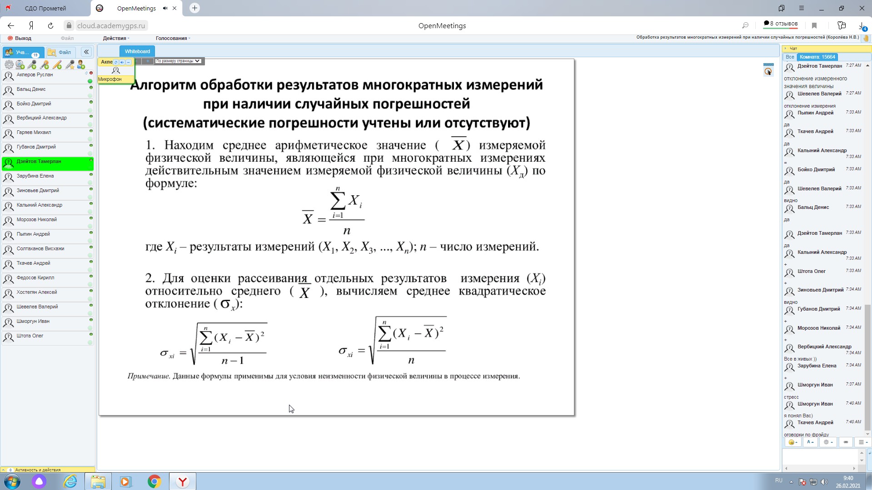872x490 pixels.
Task: Reload the page with refresh icon
Action: [x=50, y=26]
